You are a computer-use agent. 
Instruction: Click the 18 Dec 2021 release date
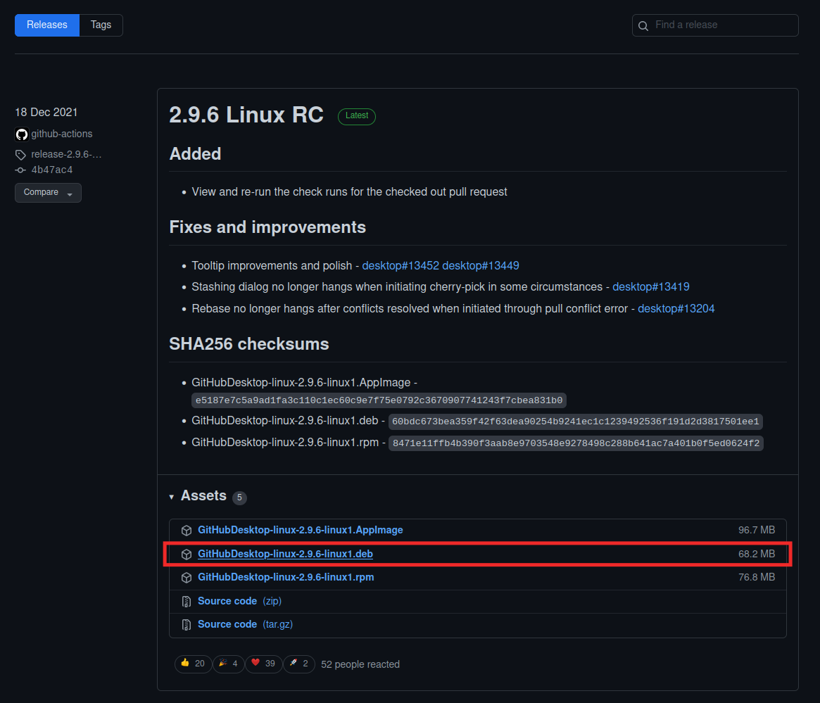[46, 113]
